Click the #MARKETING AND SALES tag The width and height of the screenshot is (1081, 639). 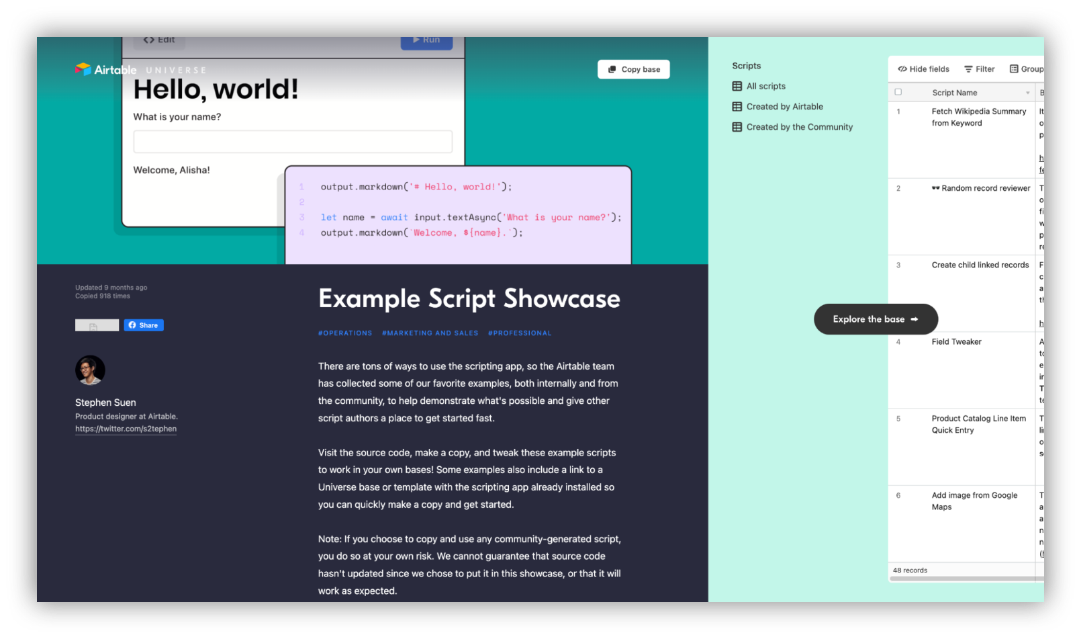pyautogui.click(x=430, y=333)
